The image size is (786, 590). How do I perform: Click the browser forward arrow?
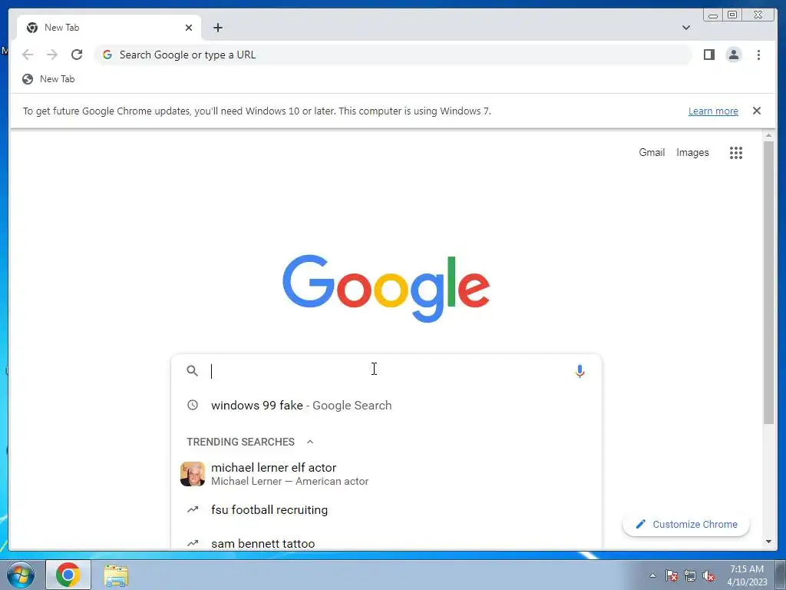(52, 55)
